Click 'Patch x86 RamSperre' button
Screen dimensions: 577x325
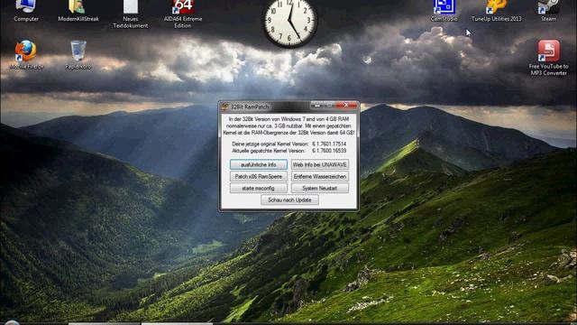pos(259,176)
